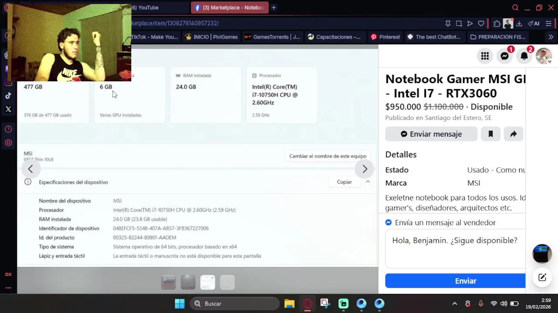Open clock showing 2:59 19/02/2026
The image size is (558, 313).
click(538, 303)
